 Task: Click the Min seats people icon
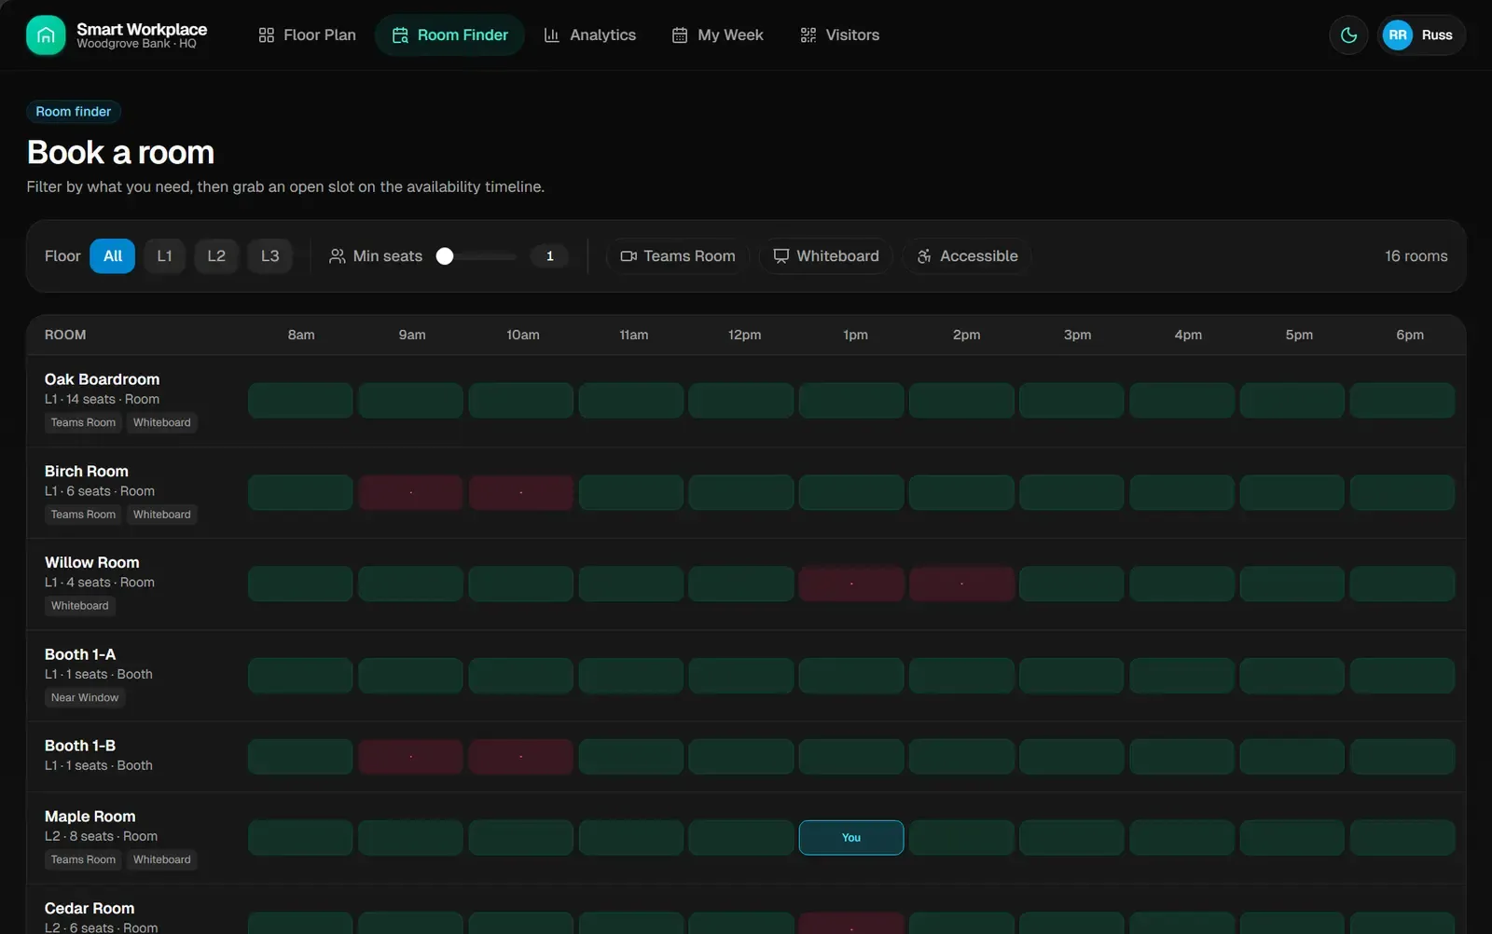tap(338, 256)
